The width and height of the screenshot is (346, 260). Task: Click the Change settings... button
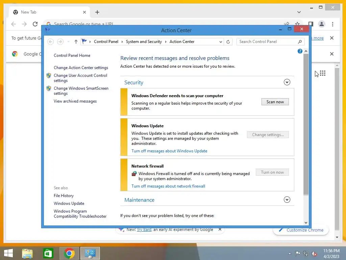(x=268, y=135)
